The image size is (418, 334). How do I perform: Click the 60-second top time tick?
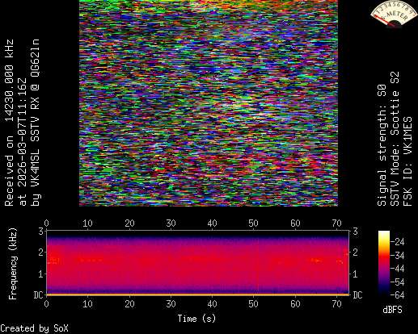click(295, 223)
